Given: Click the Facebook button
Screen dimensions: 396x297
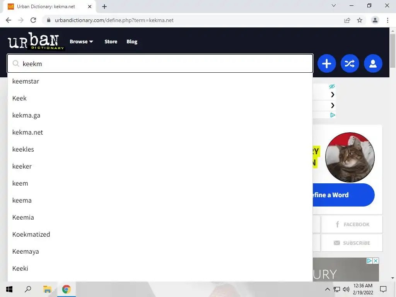Looking at the screenshot, I should (352, 224).
